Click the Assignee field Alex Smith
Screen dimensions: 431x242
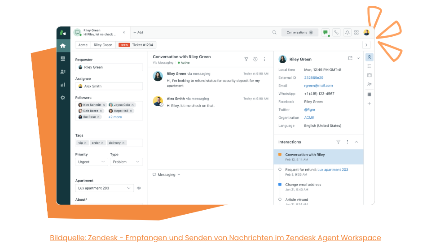(x=109, y=86)
